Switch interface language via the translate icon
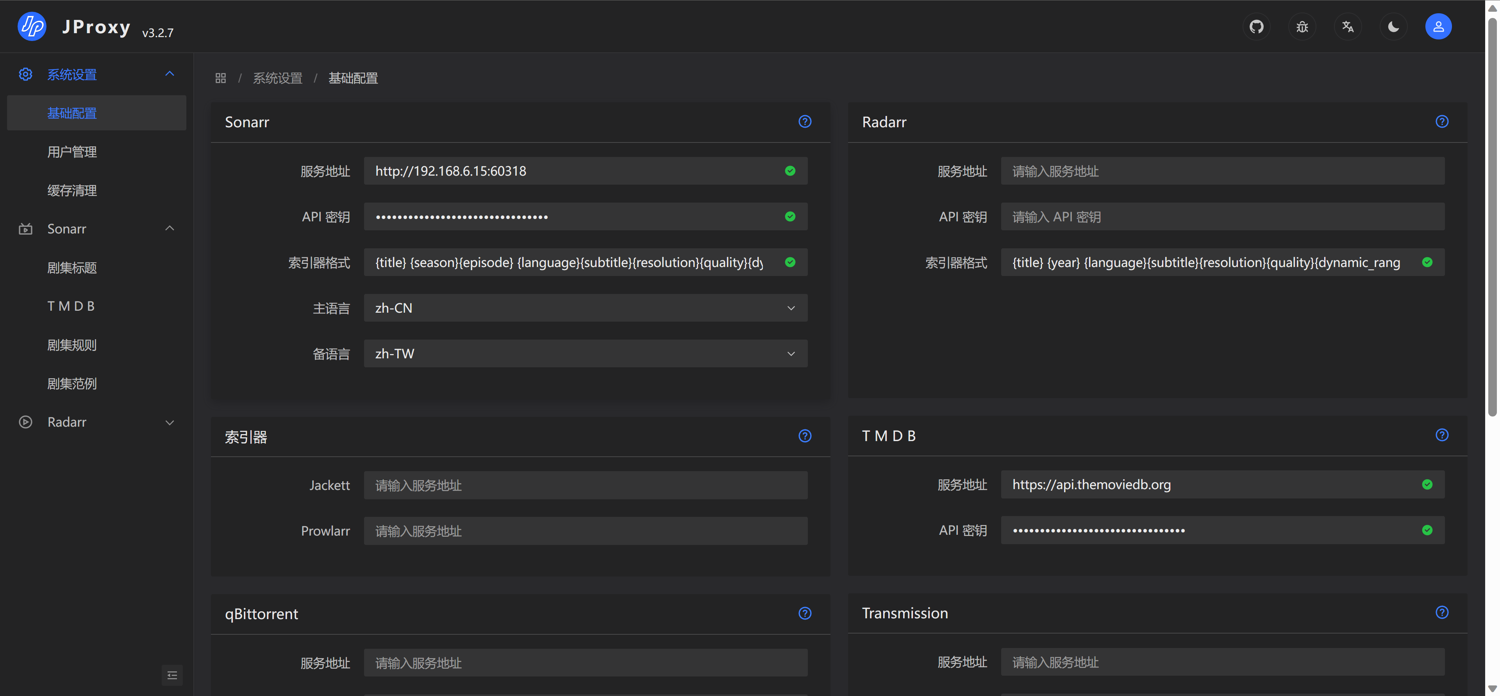Image resolution: width=1500 pixels, height=696 pixels. (x=1347, y=26)
